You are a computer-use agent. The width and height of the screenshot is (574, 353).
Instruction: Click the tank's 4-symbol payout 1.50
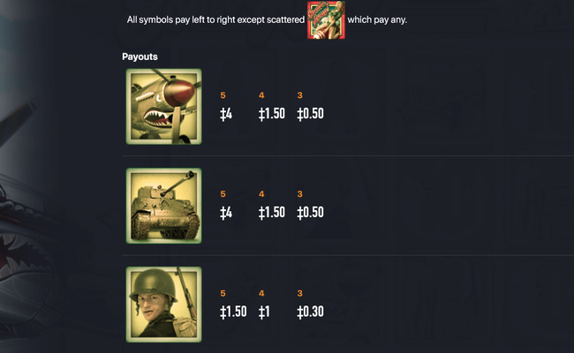(x=272, y=213)
